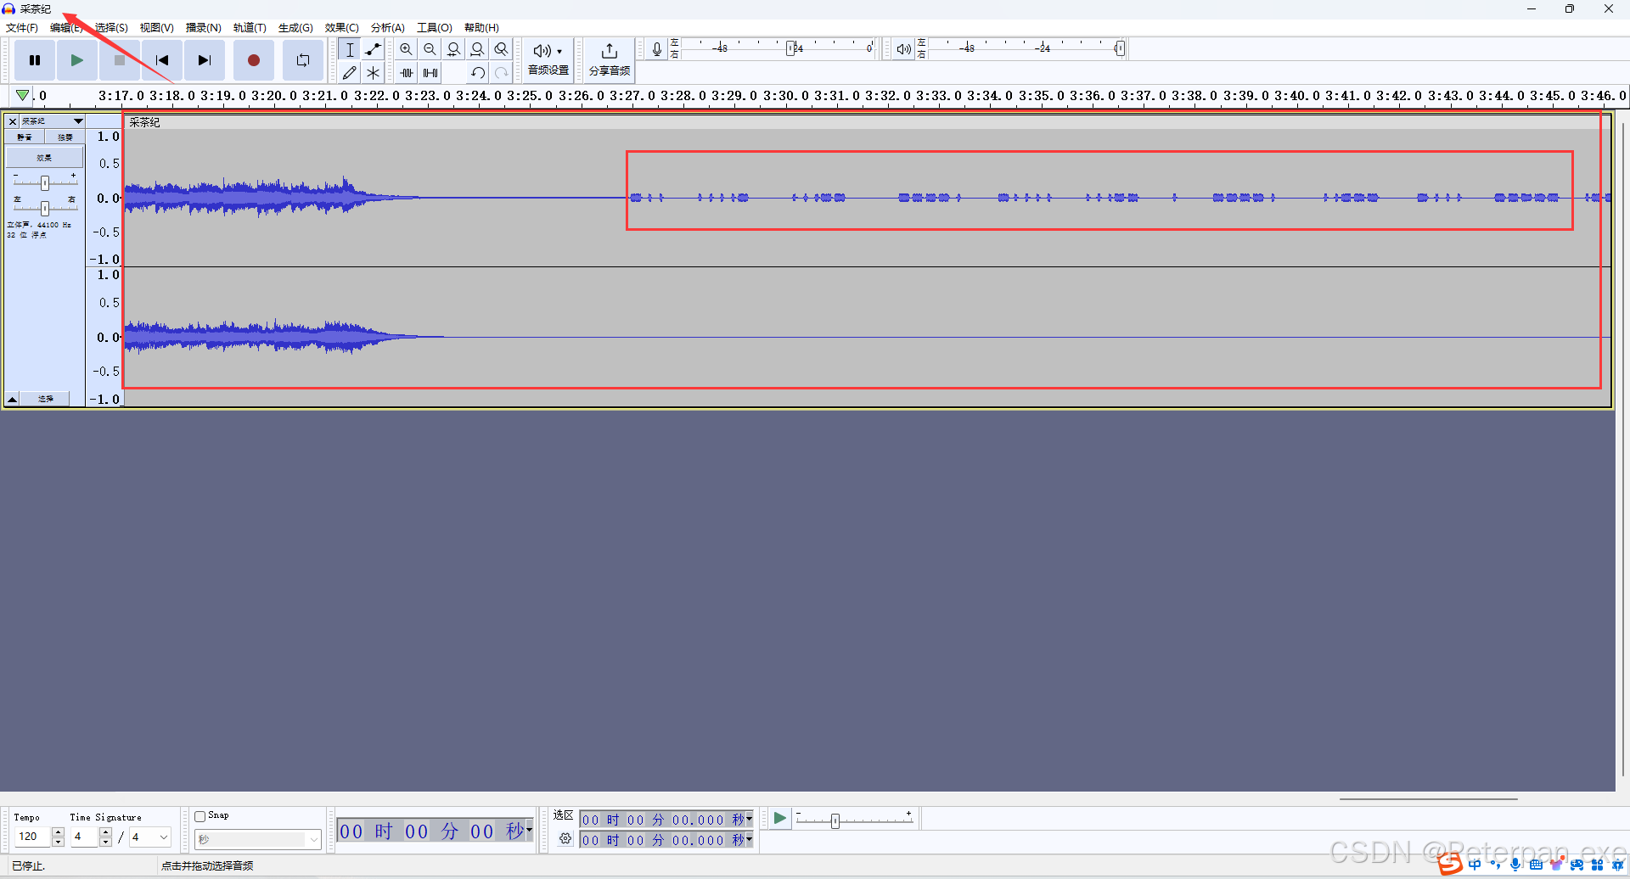Open the 选择(S) menu

click(111, 28)
